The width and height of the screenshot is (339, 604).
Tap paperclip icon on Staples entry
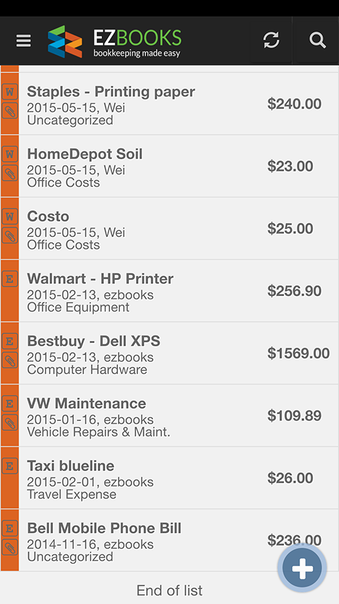(10, 111)
